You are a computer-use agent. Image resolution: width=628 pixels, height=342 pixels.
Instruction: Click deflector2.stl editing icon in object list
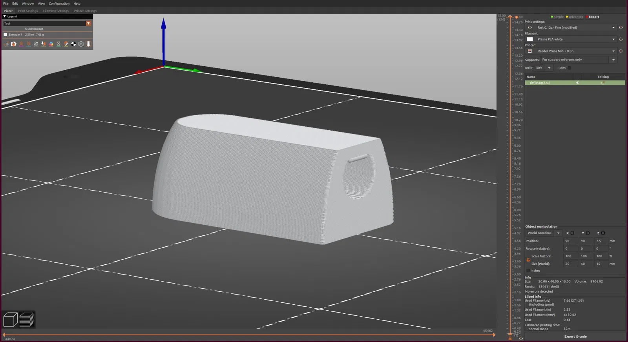pos(603,83)
